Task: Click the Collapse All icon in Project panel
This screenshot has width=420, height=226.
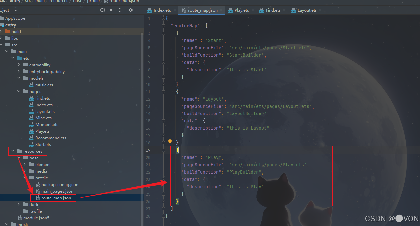Action: [120, 10]
